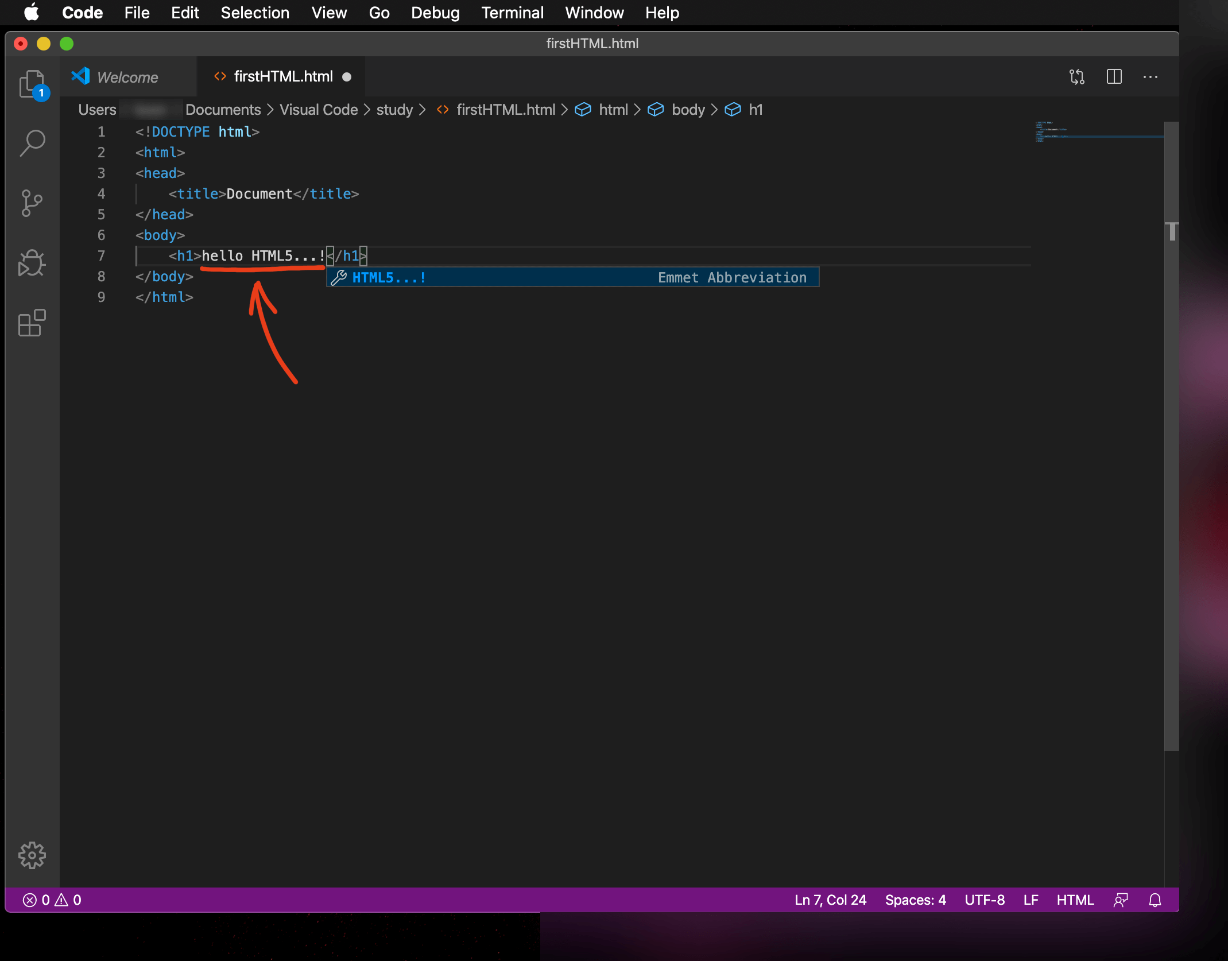Open the editor More Actions ellipsis
Viewport: 1228px width, 961px height.
[x=1150, y=77]
